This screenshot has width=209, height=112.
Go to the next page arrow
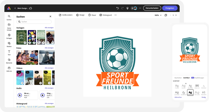point(176,15)
